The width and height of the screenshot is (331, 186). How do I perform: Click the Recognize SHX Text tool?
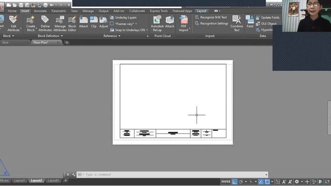click(211, 17)
